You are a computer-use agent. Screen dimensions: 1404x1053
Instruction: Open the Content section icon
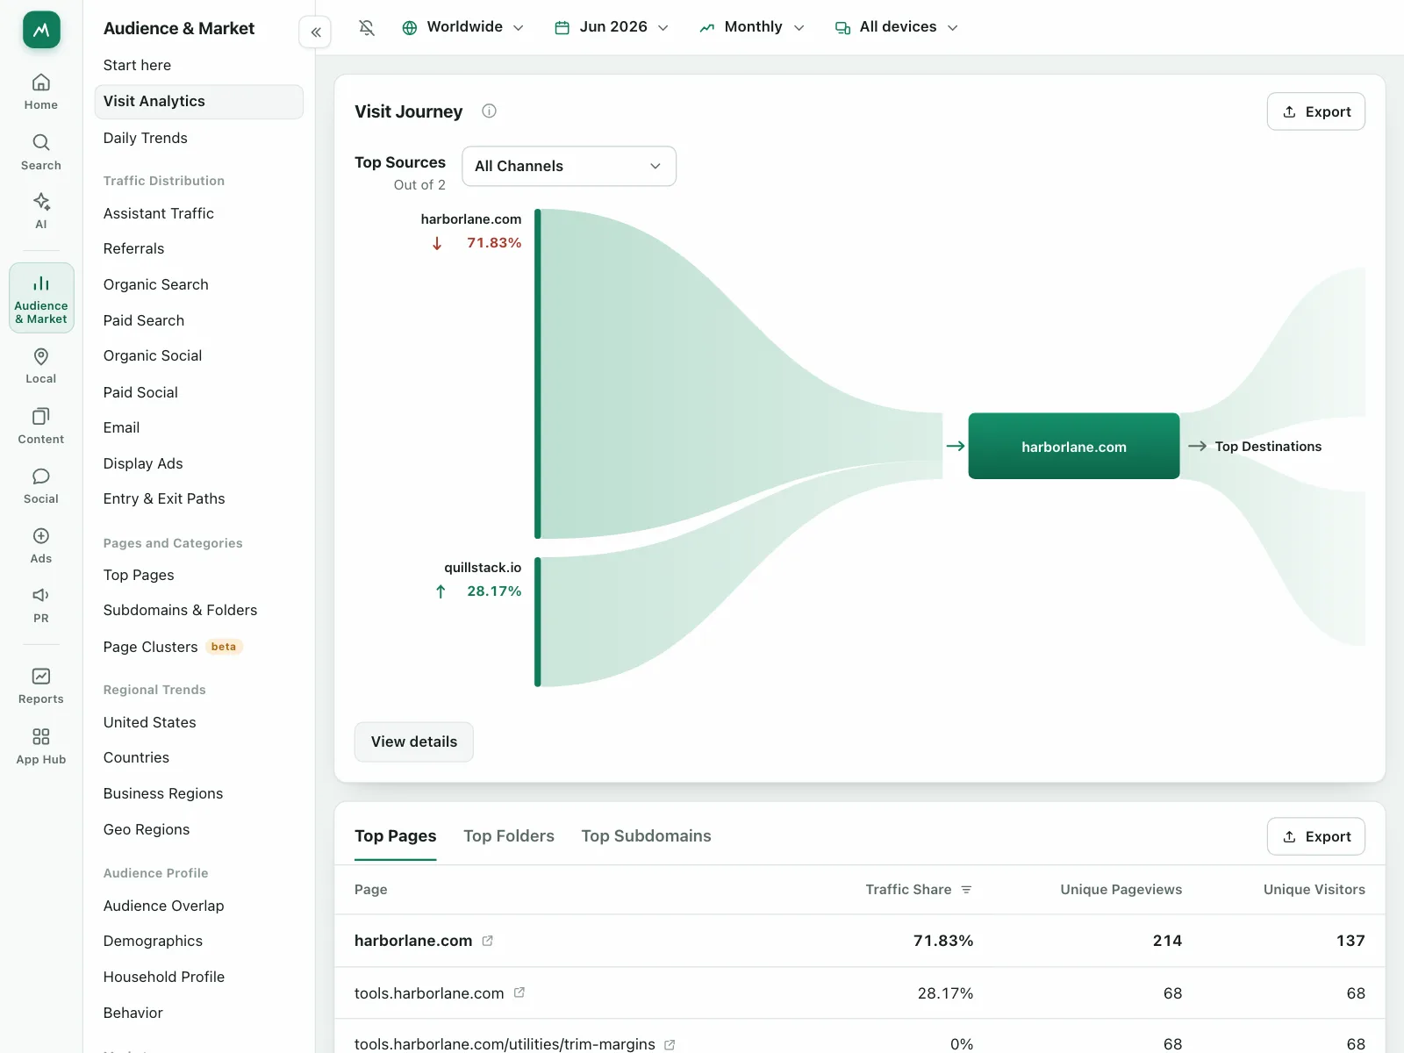pos(41,426)
